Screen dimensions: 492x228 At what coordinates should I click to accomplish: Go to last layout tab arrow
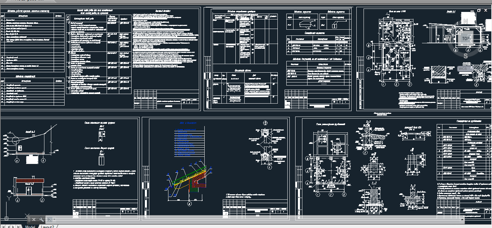click(x=18, y=227)
